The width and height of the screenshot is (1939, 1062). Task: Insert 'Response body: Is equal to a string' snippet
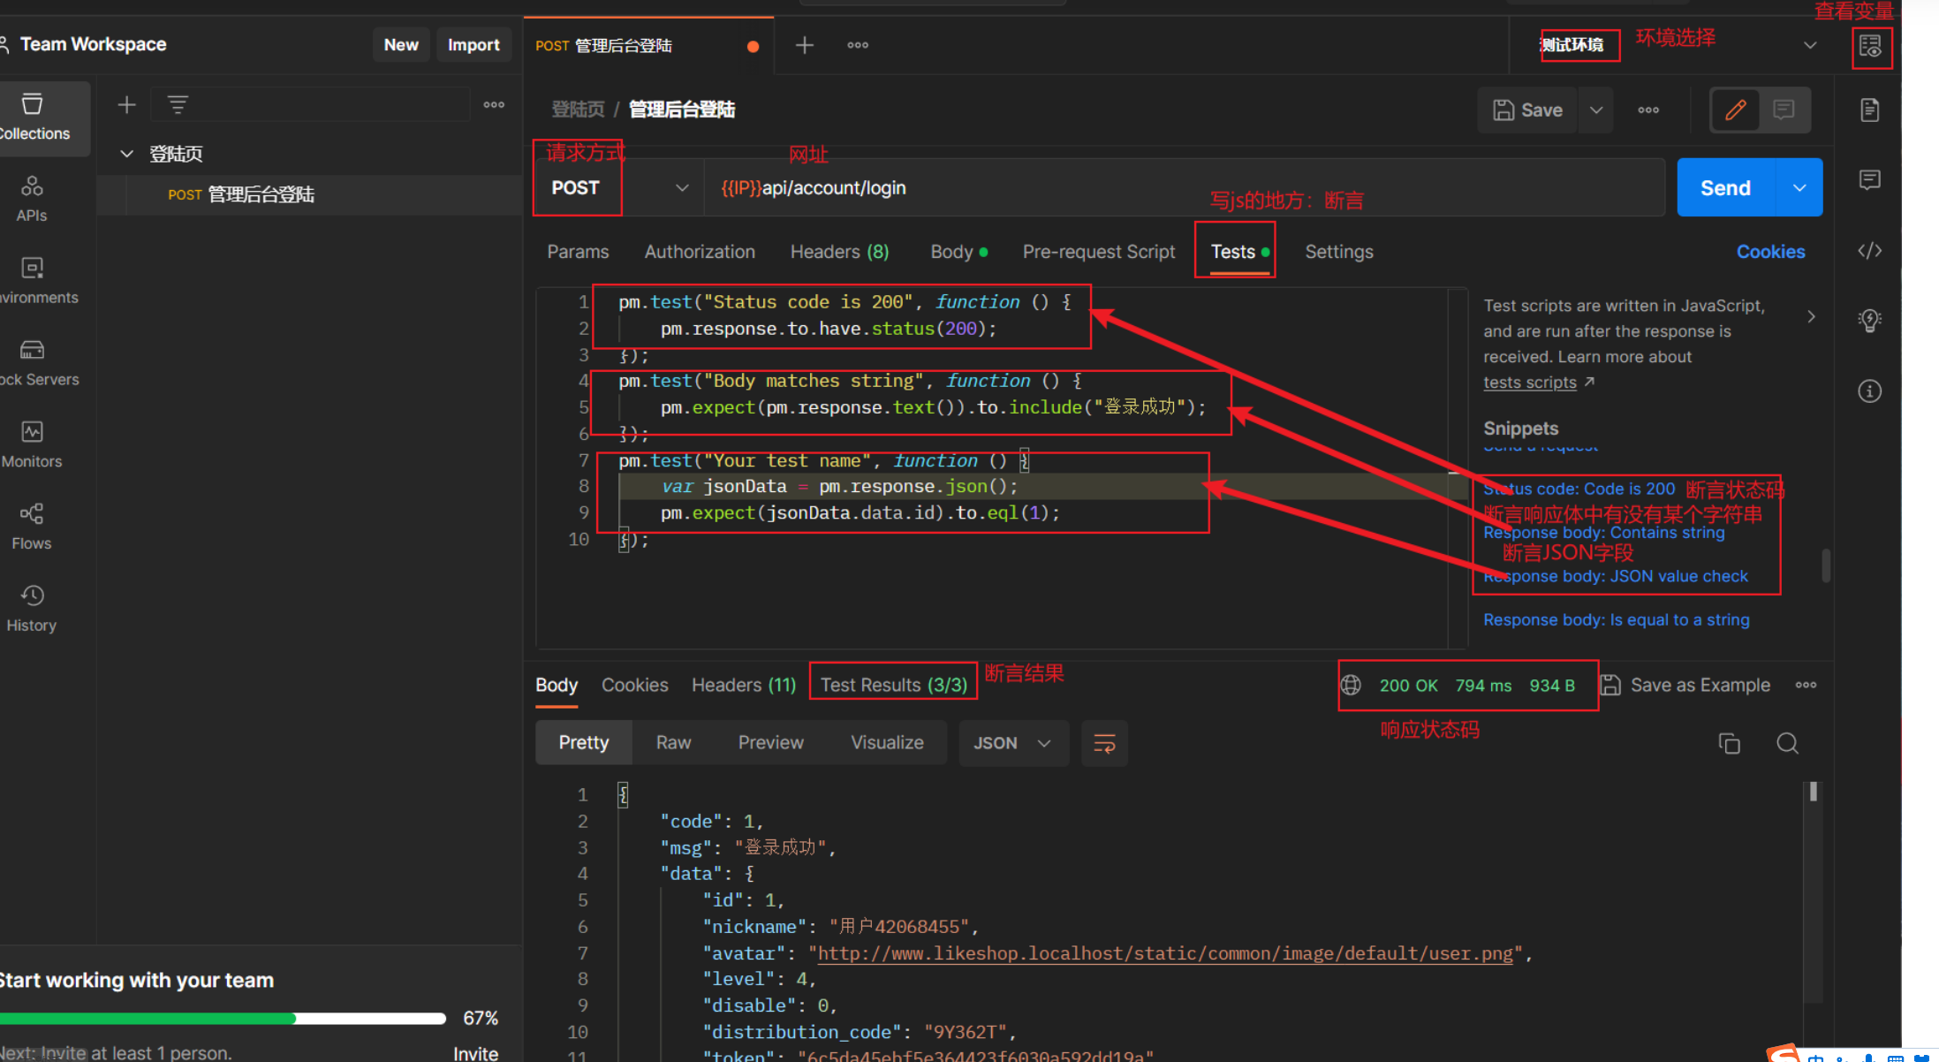pos(1616,619)
